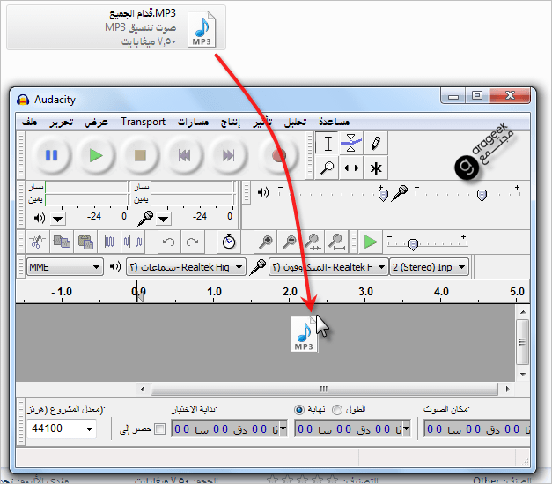Click the horizontal scrollbar left arrow
Viewport: 552px width, 484px height.
coord(143,389)
